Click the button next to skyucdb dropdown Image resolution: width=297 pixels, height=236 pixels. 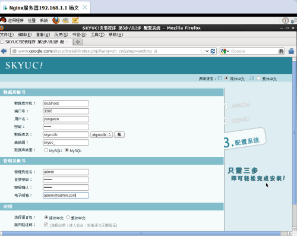119,135
